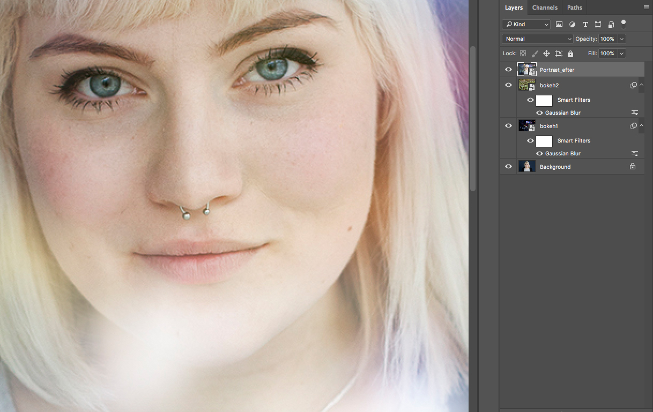Open the Layers panel menu
This screenshot has width=653, height=412.
(647, 8)
